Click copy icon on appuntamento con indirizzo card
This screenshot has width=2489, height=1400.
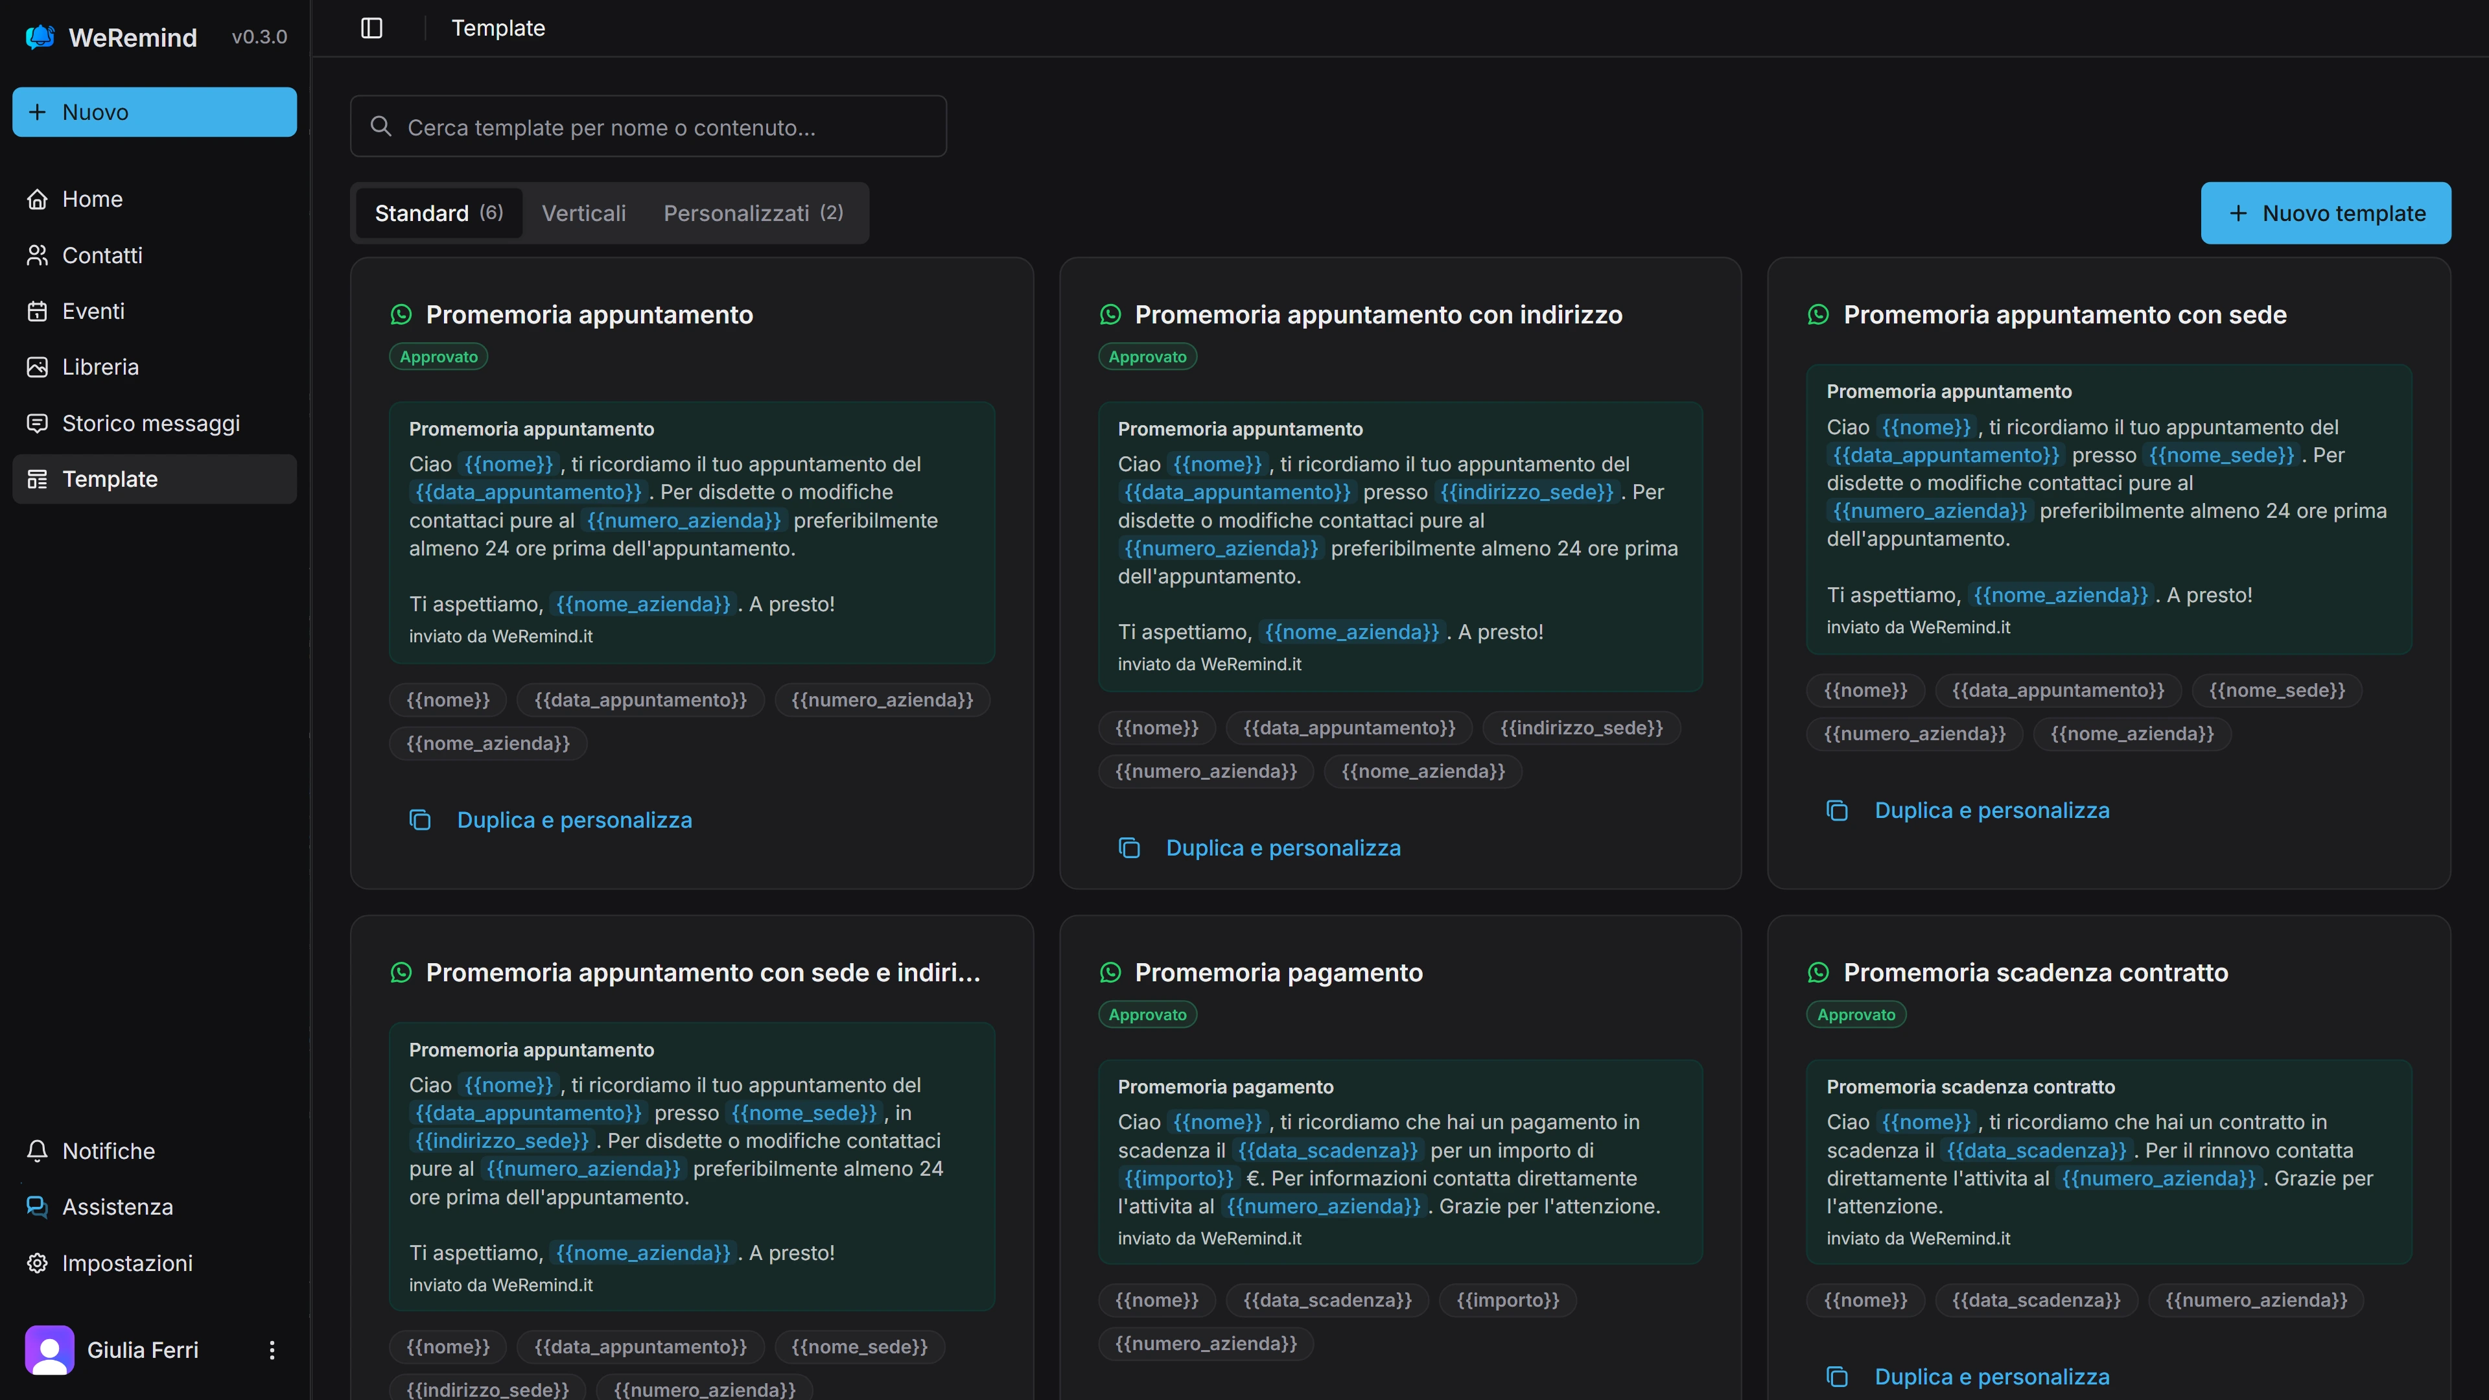(1128, 848)
